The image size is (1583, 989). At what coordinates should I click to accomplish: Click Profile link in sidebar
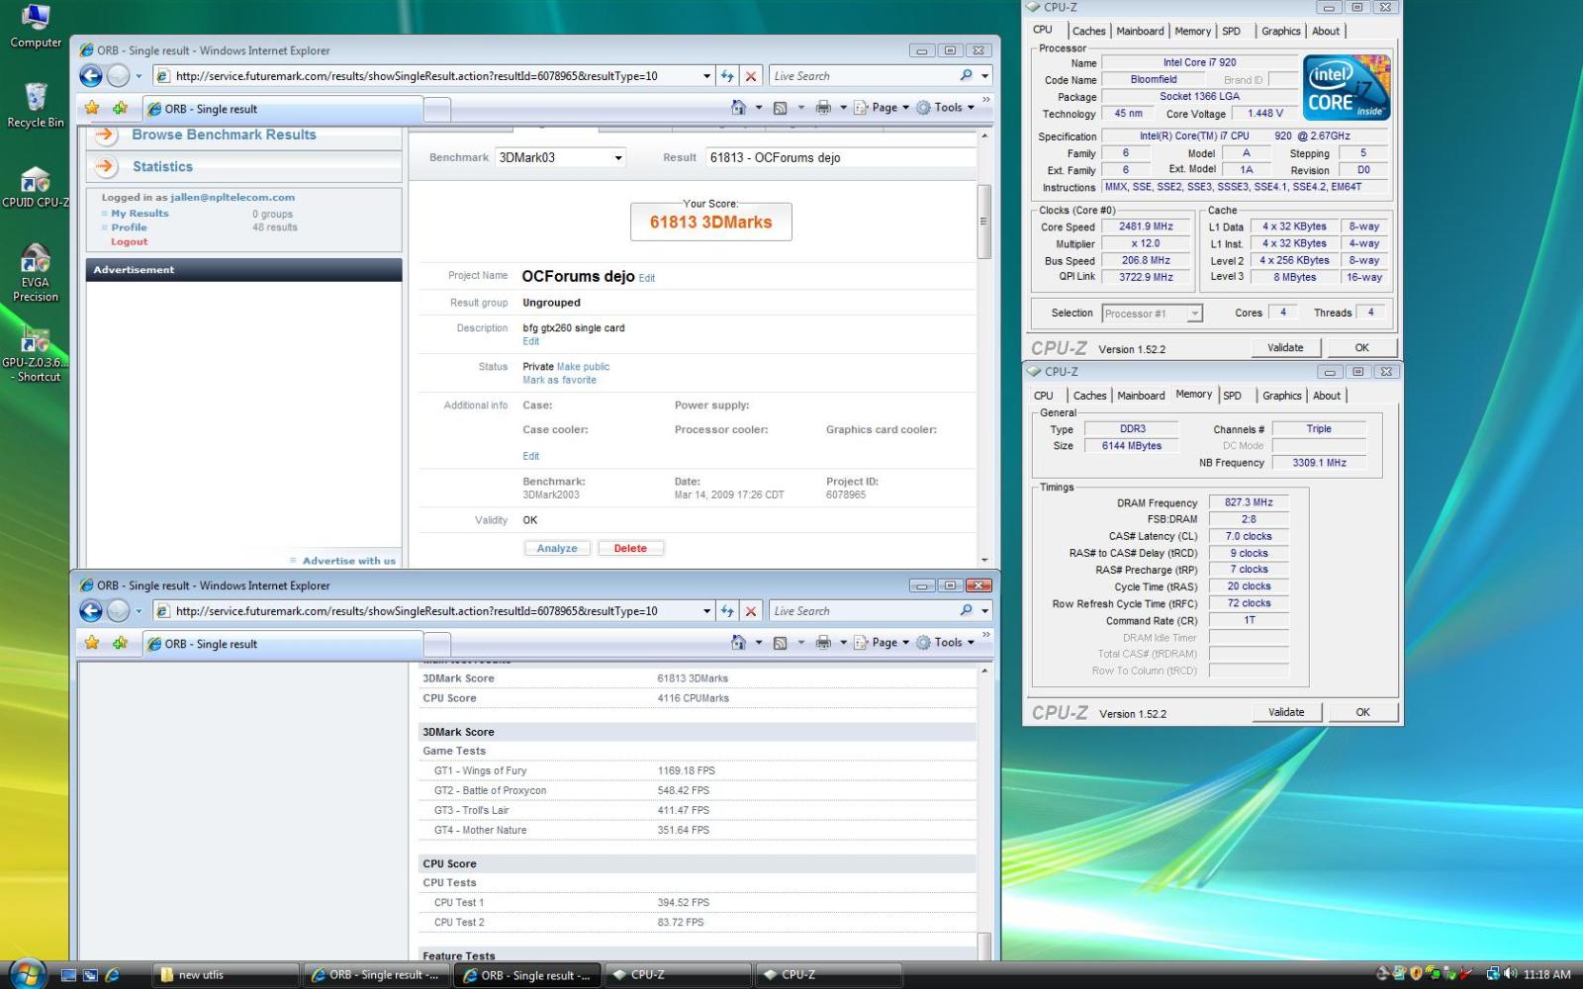(x=129, y=227)
